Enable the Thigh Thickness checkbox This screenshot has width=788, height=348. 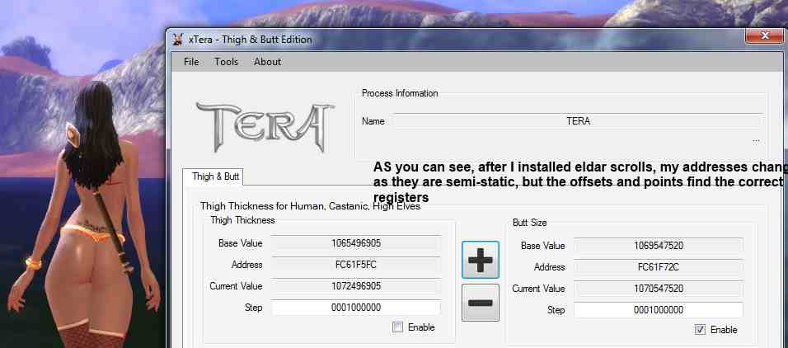(x=398, y=327)
